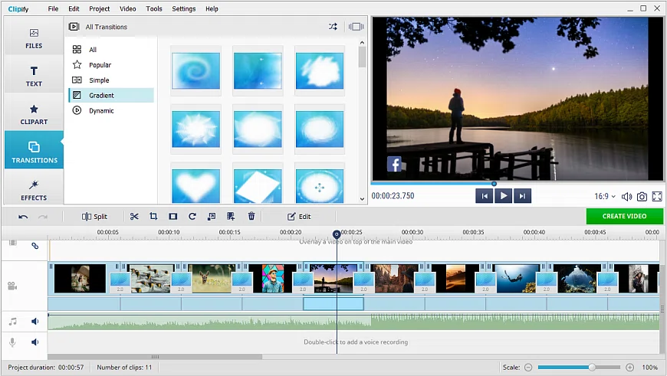Open the 16:9 aspect ratio dropdown
The height and width of the screenshot is (376, 667).
tap(605, 196)
